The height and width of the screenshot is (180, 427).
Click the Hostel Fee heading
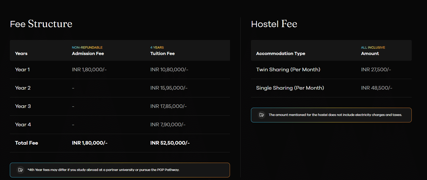274,24
